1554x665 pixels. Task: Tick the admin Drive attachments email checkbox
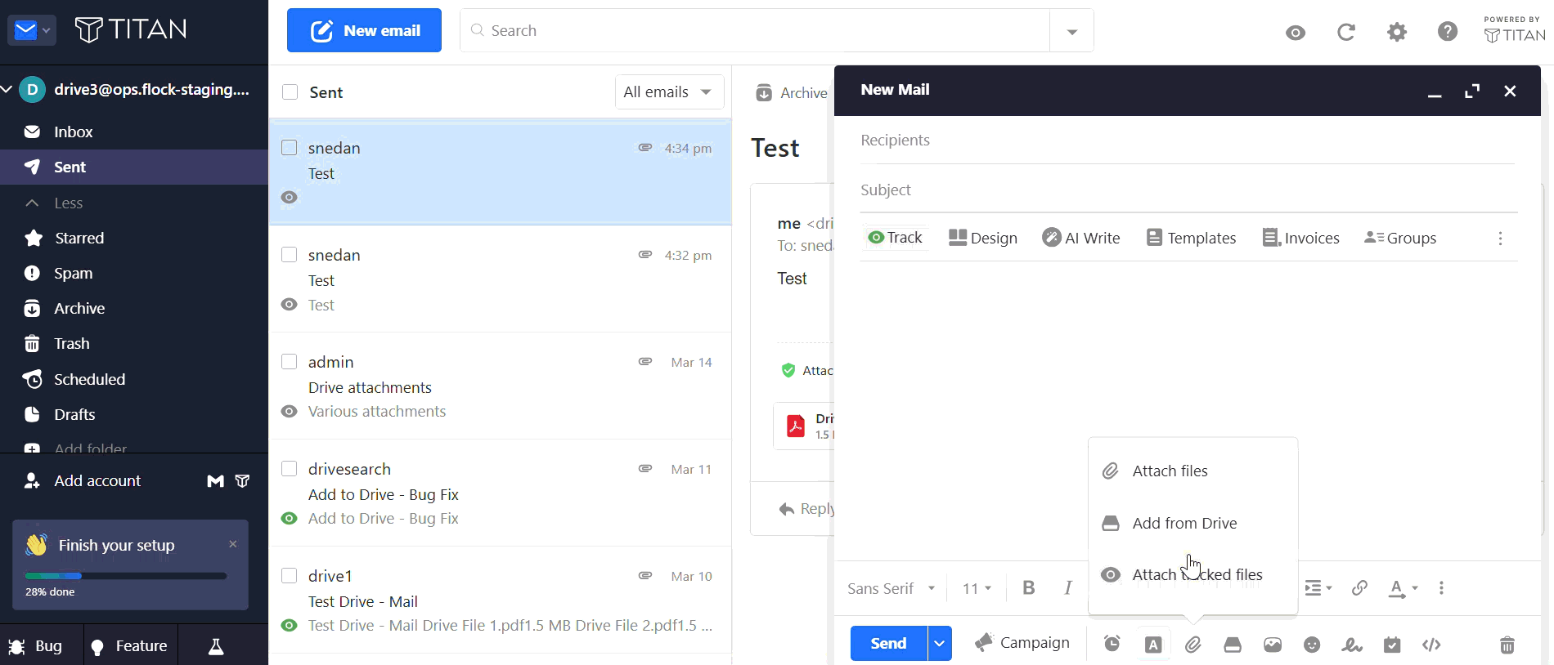point(290,361)
